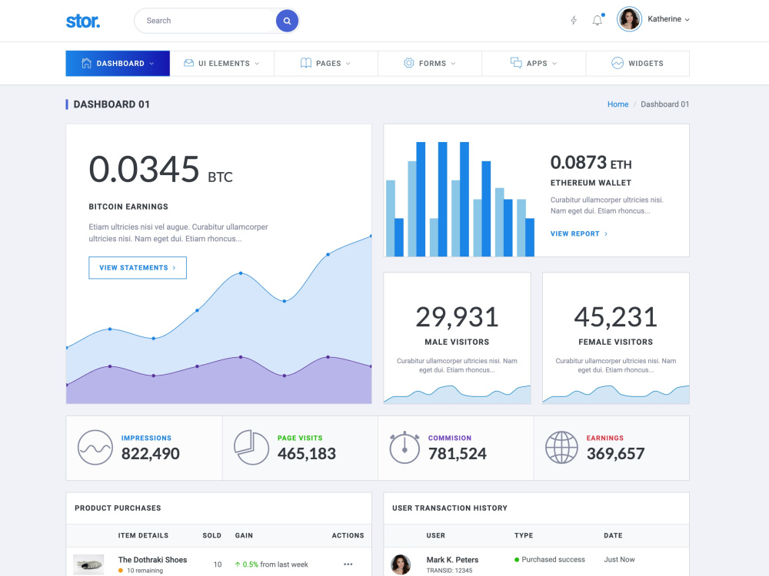
Task: Click the Earnings globe icon
Action: coord(561,448)
